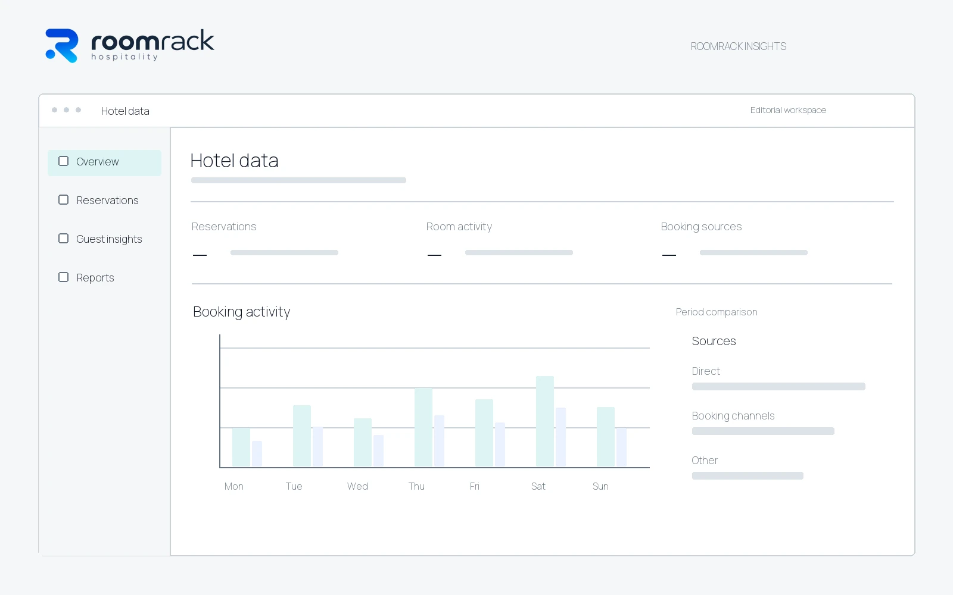Click the teal Mon bar in chart
Viewport: 953px width, 595px height.
[x=241, y=447]
